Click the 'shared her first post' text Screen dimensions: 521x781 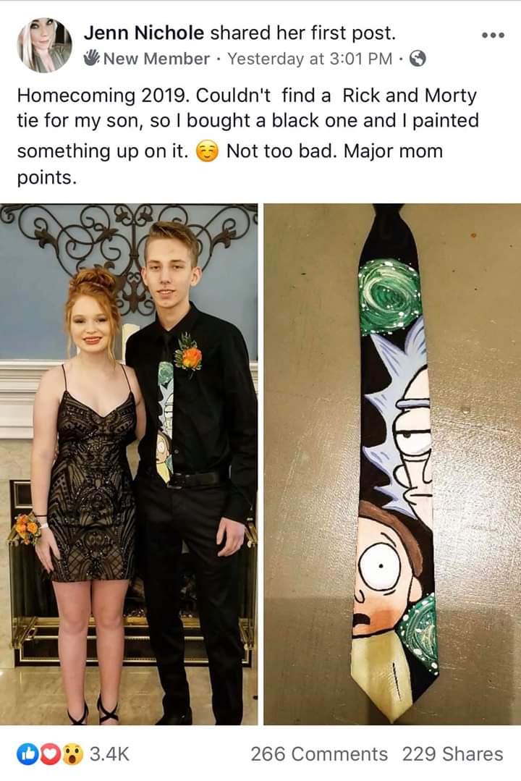(x=302, y=33)
